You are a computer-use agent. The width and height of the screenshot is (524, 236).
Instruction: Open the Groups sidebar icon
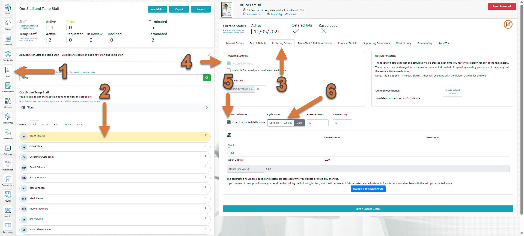[8, 101]
